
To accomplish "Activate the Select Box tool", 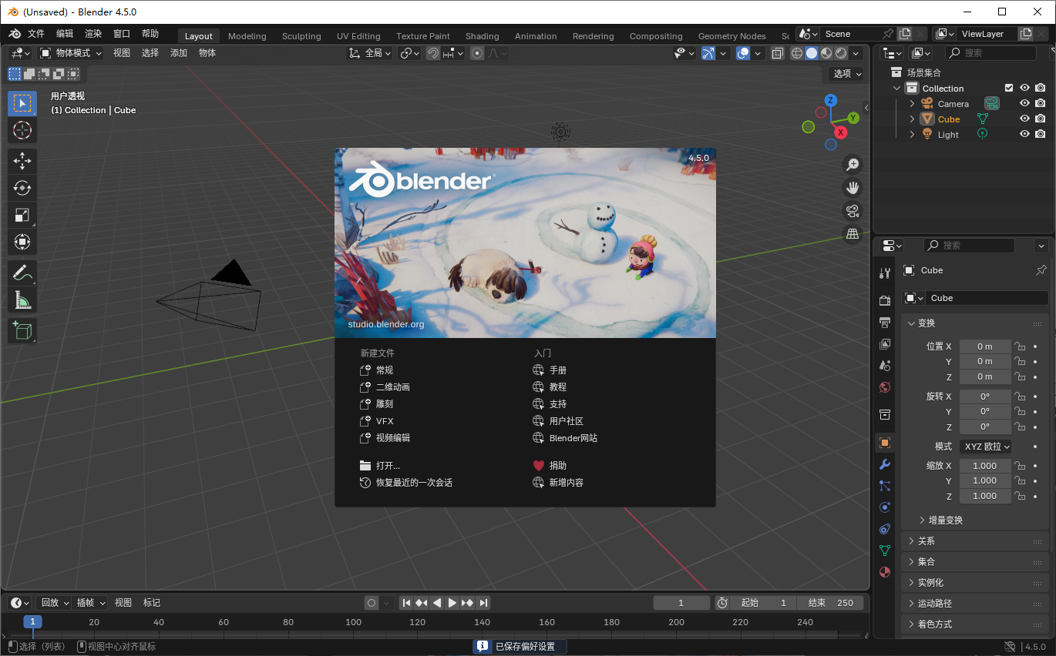I will (x=22, y=103).
